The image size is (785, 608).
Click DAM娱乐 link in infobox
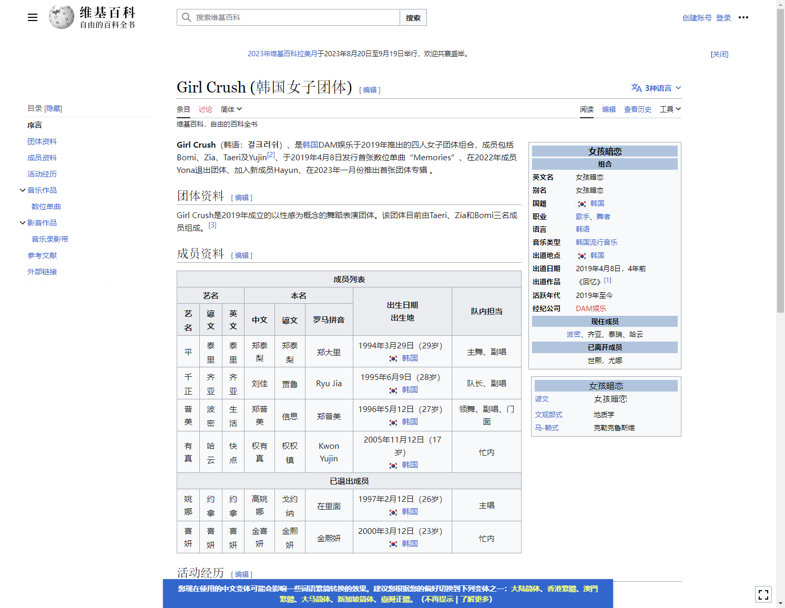[591, 308]
